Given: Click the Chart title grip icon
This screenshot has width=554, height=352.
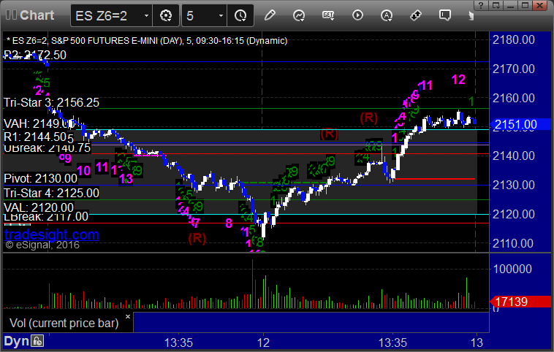Looking at the screenshot, I should pos(11,15).
